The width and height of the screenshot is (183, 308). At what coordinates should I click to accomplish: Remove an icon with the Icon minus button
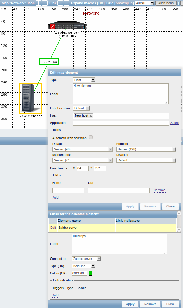(45, 3)
